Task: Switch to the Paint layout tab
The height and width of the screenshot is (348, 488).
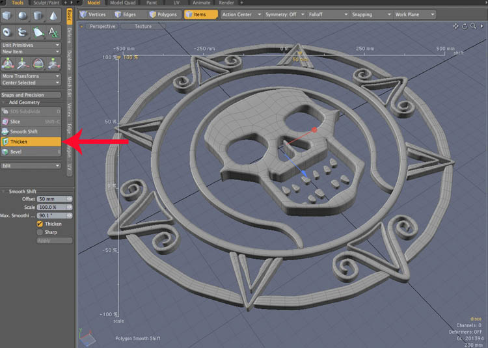Action: click(x=152, y=3)
